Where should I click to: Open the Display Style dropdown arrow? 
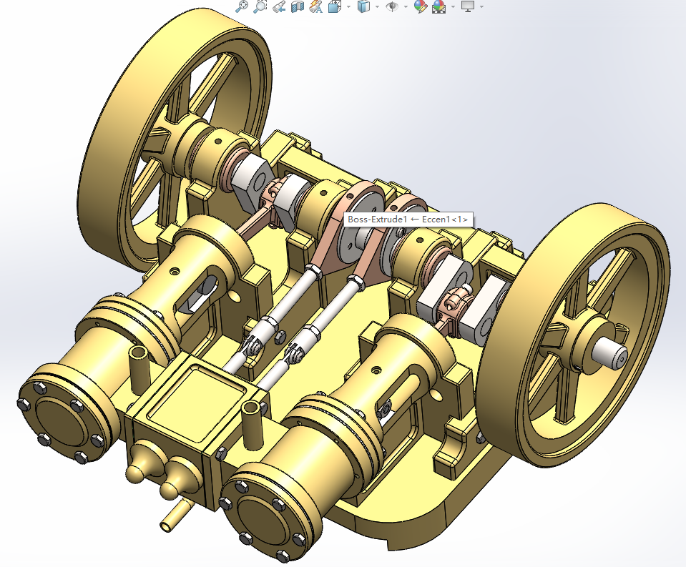[x=378, y=6]
